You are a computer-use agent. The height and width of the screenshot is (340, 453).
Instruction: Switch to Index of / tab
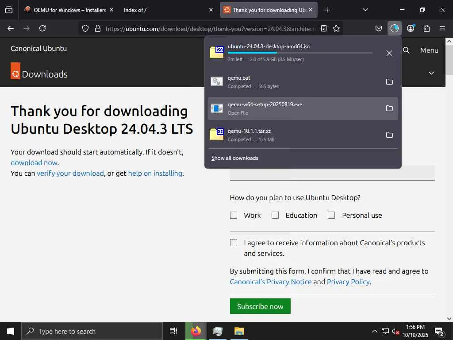[165, 10]
